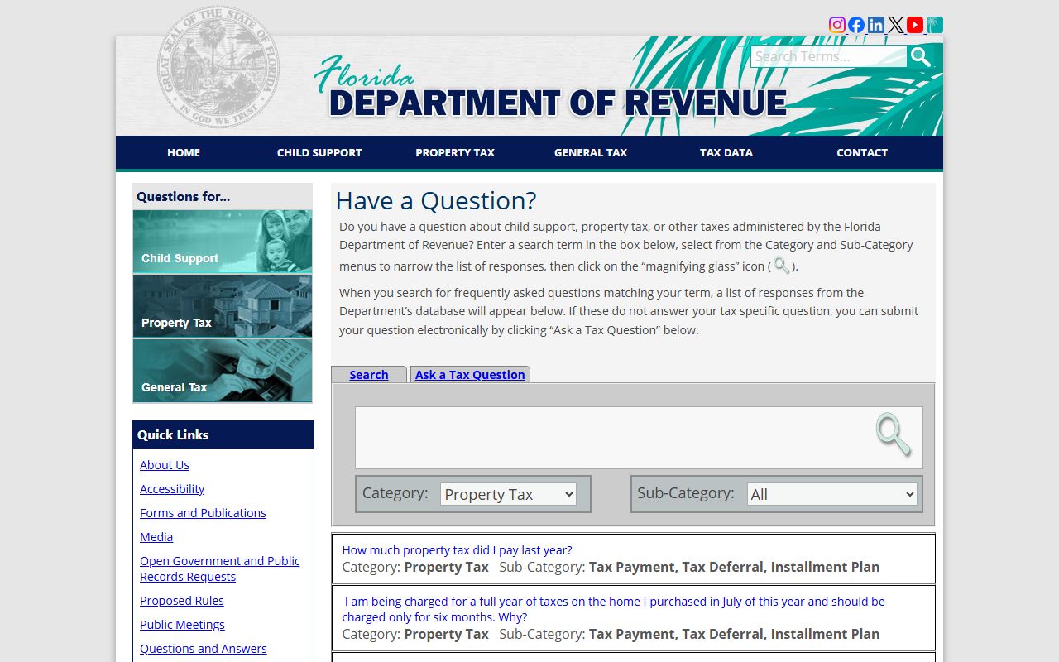Click the teal palm tree icon
1059x662 pixels.
935,25
